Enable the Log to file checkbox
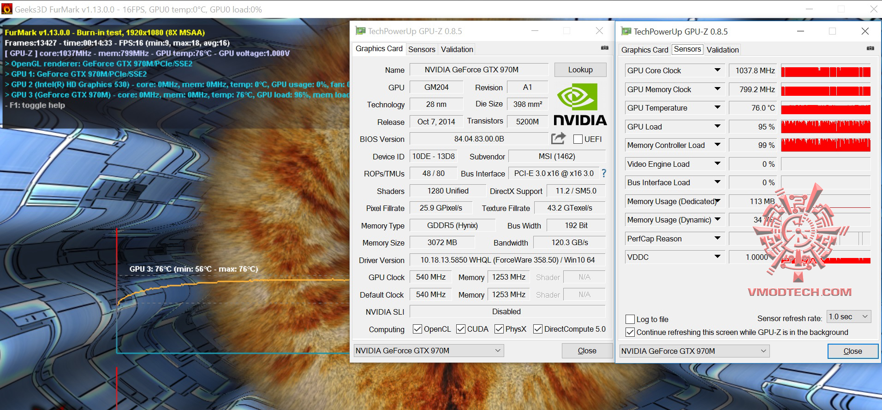882x410 pixels. click(x=630, y=319)
